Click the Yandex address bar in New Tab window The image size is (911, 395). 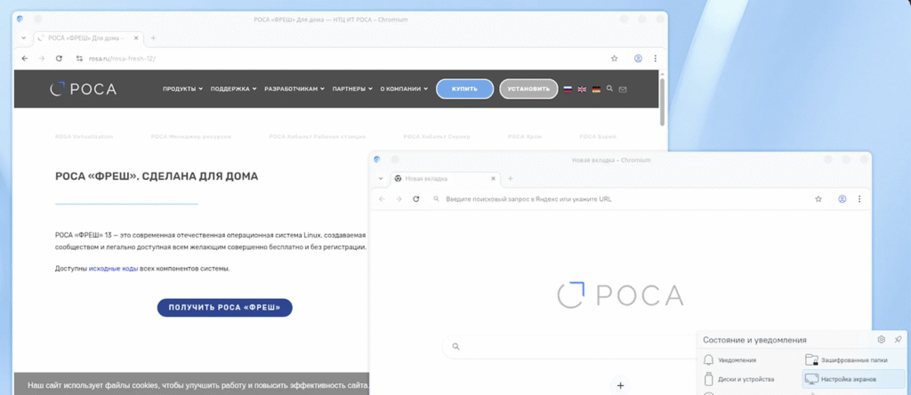[614, 199]
